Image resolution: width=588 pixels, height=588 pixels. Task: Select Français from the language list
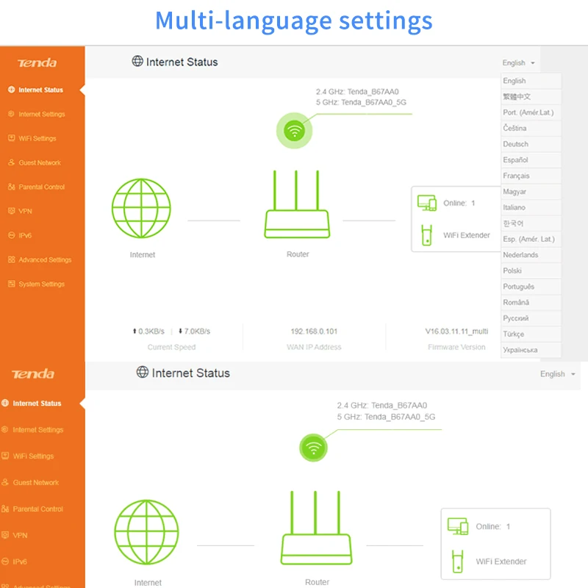coord(531,176)
